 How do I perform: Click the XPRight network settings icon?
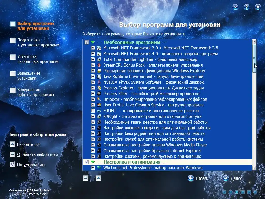coord(99,116)
